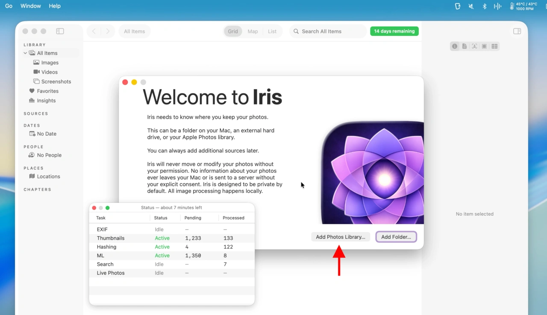
Task: Select the ML task row
Action: tap(172, 256)
